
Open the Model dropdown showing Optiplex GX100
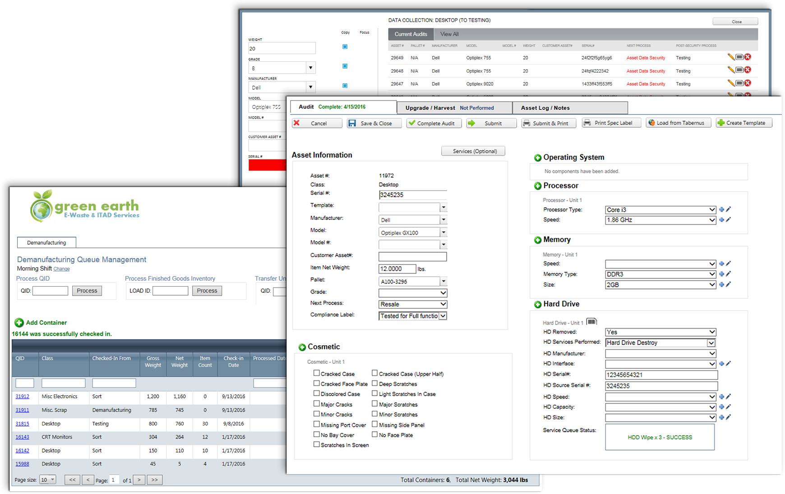point(413,233)
